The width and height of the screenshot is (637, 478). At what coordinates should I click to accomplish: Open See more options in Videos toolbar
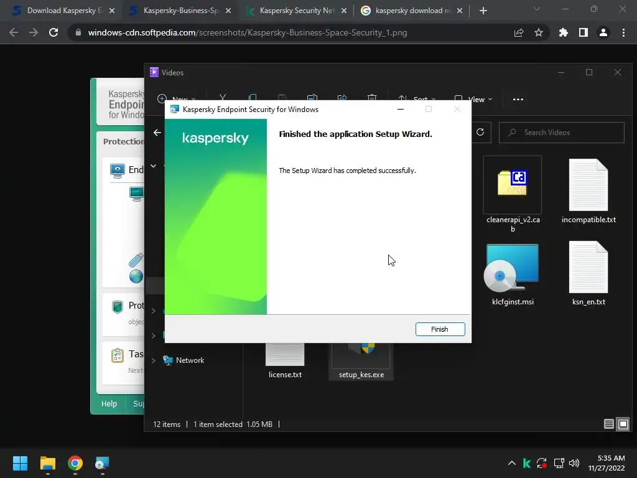pyautogui.click(x=518, y=99)
